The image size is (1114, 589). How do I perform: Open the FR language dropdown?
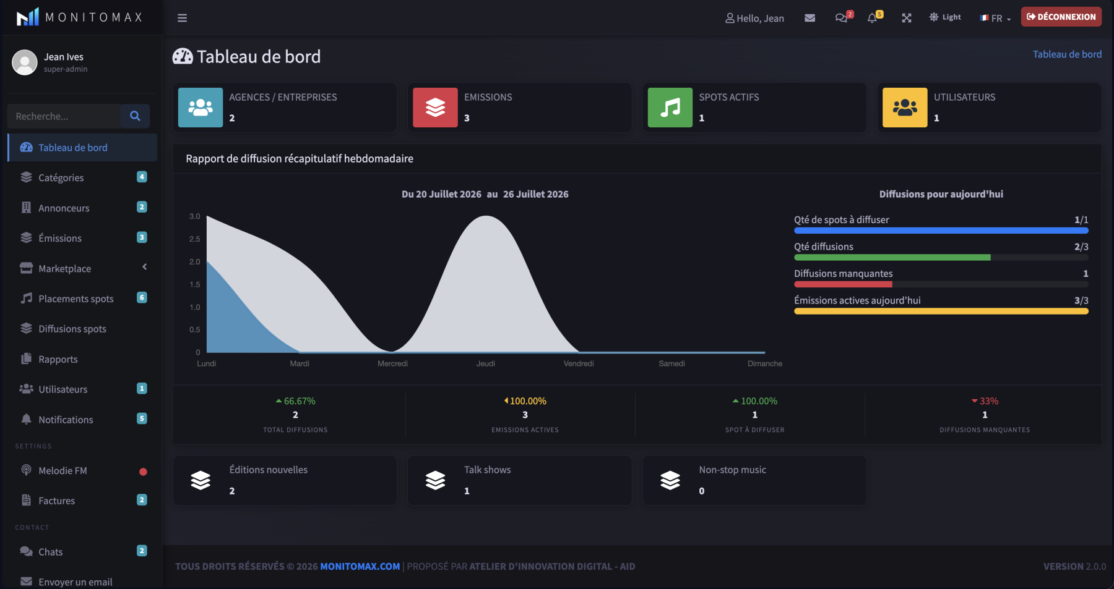tap(995, 18)
